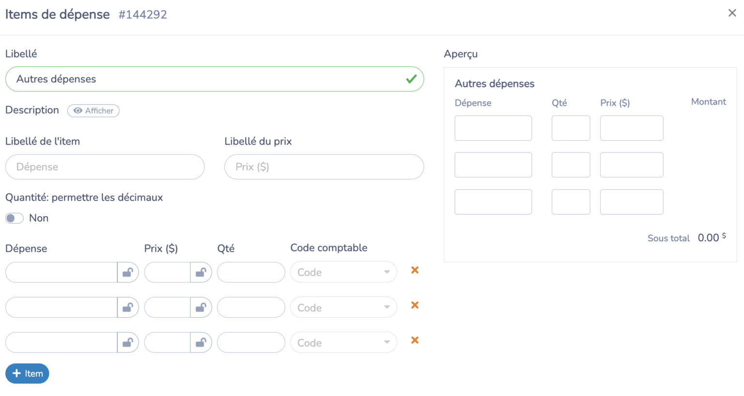Viewport: 744px width, 396px height.
Task: Click first Dépense box in Aperçu preview
Action: click(x=493, y=128)
